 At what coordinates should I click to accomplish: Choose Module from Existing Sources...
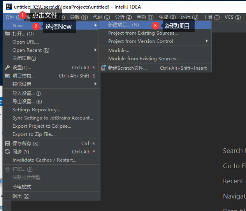155,58
